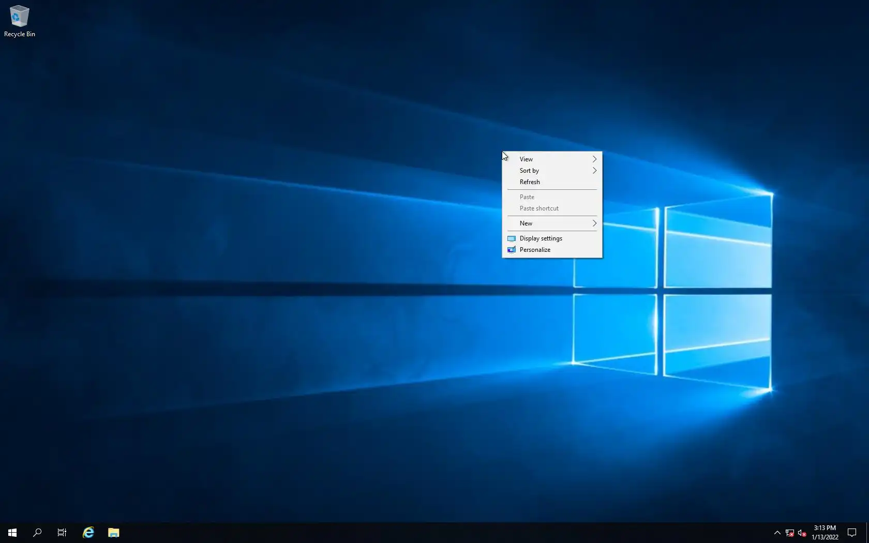869x543 pixels.
Task: Open taskbar Search magnifier
Action: pos(37,533)
